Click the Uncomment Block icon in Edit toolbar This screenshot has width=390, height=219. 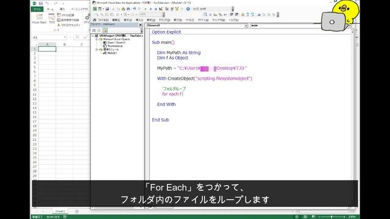tap(253, 15)
